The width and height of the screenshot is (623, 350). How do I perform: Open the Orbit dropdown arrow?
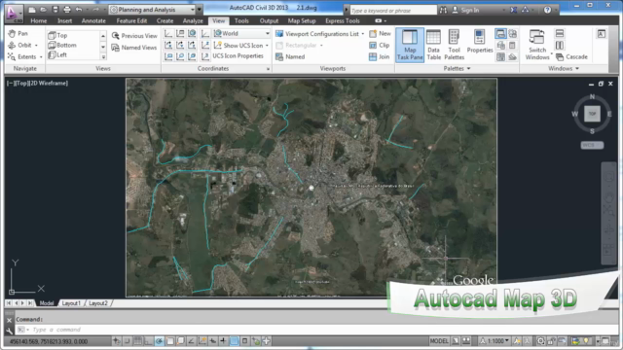pyautogui.click(x=36, y=46)
